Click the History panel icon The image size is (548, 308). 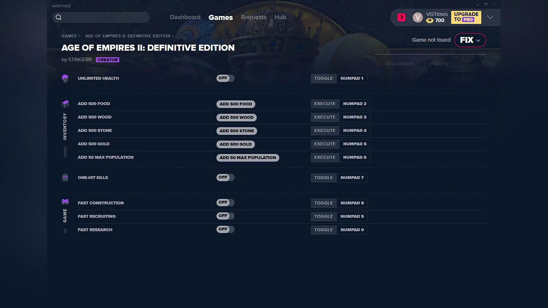(x=424, y=63)
